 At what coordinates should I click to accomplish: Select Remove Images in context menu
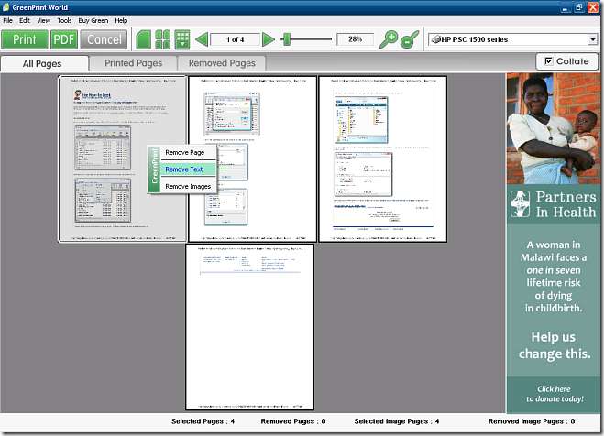[x=188, y=186]
